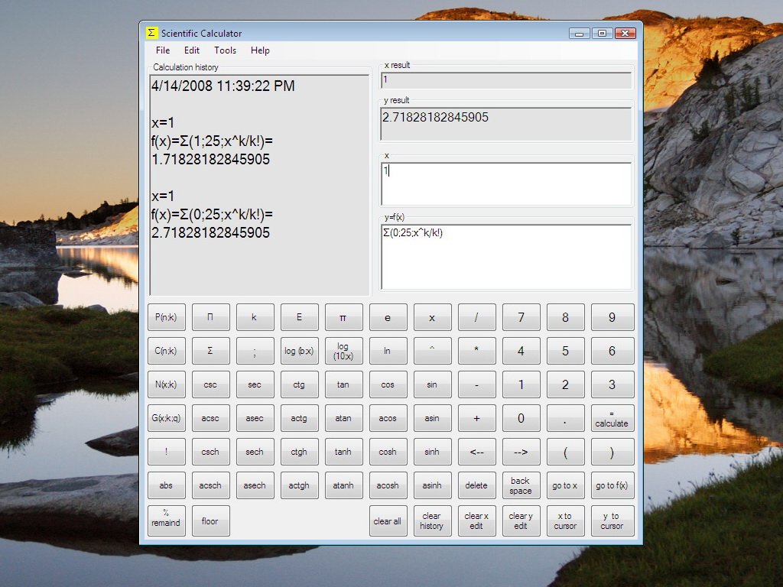Click the % remaind button
Viewport: 783px width, 587px height.
[x=166, y=521]
